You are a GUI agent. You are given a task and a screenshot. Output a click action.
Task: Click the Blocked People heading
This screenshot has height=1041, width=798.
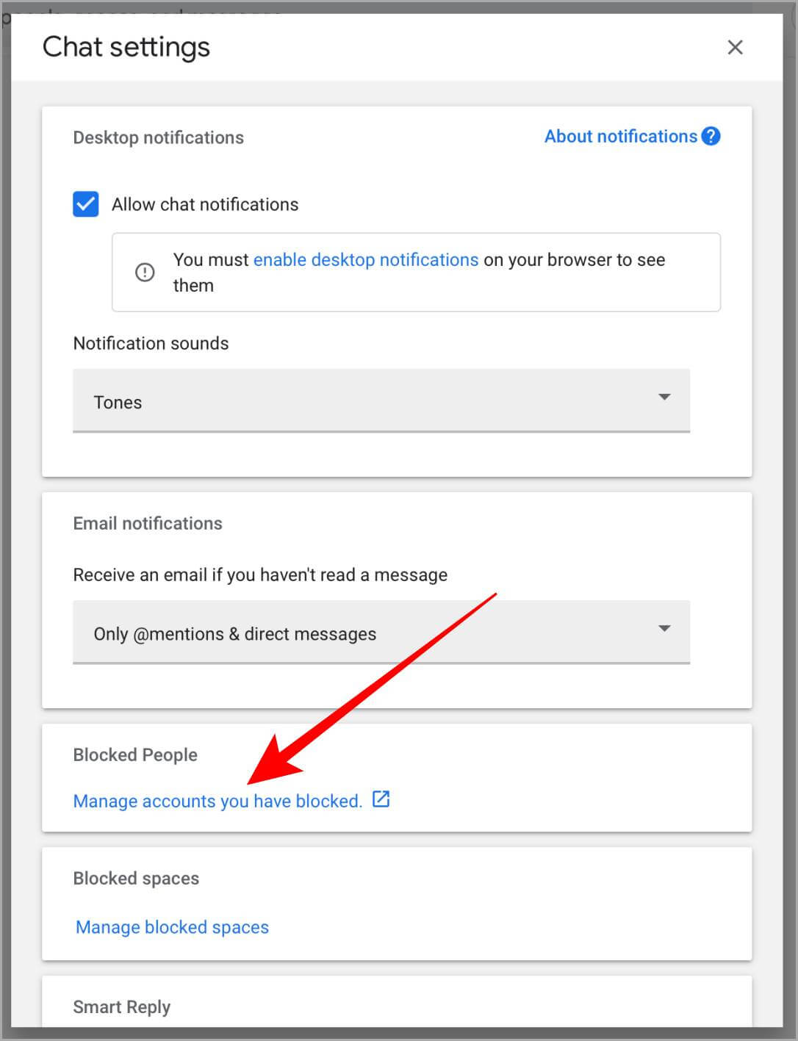click(x=135, y=754)
